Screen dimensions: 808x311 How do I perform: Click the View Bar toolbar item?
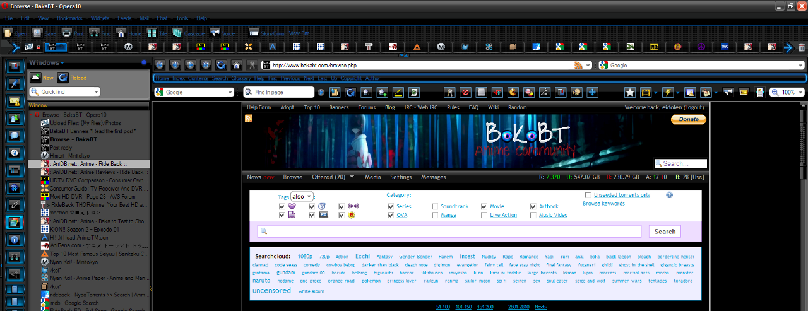point(299,33)
